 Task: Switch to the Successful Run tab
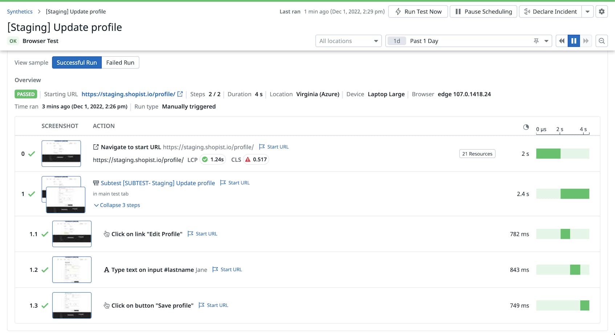point(77,62)
